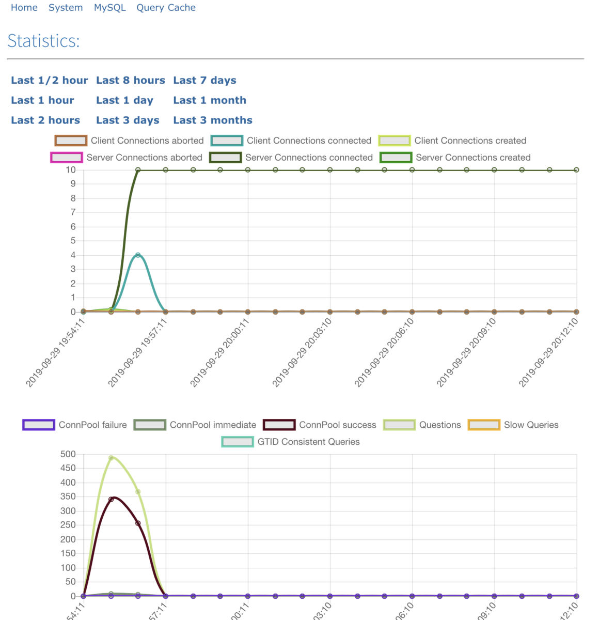Show statistics for Last 3 days
This screenshot has width=599, height=620.
coord(128,120)
